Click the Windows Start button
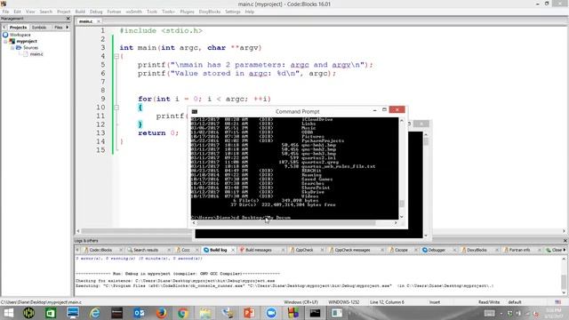 (8, 313)
